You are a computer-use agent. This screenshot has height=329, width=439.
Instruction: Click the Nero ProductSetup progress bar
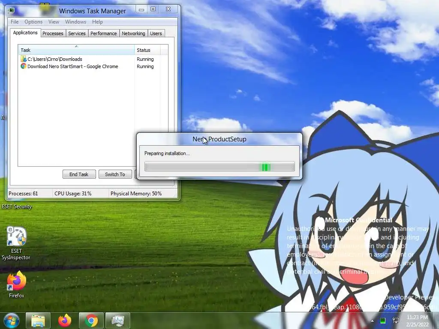[x=219, y=167]
